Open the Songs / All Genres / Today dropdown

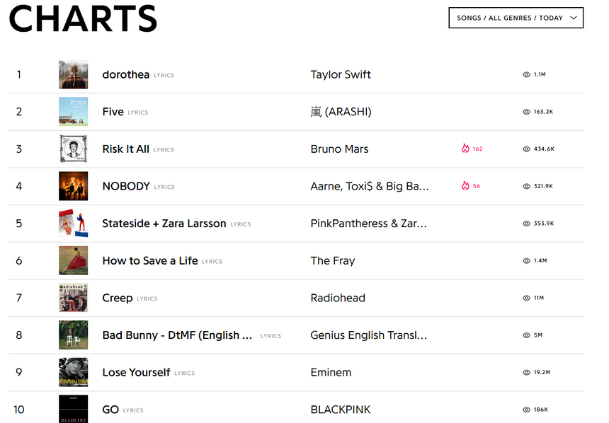point(516,18)
